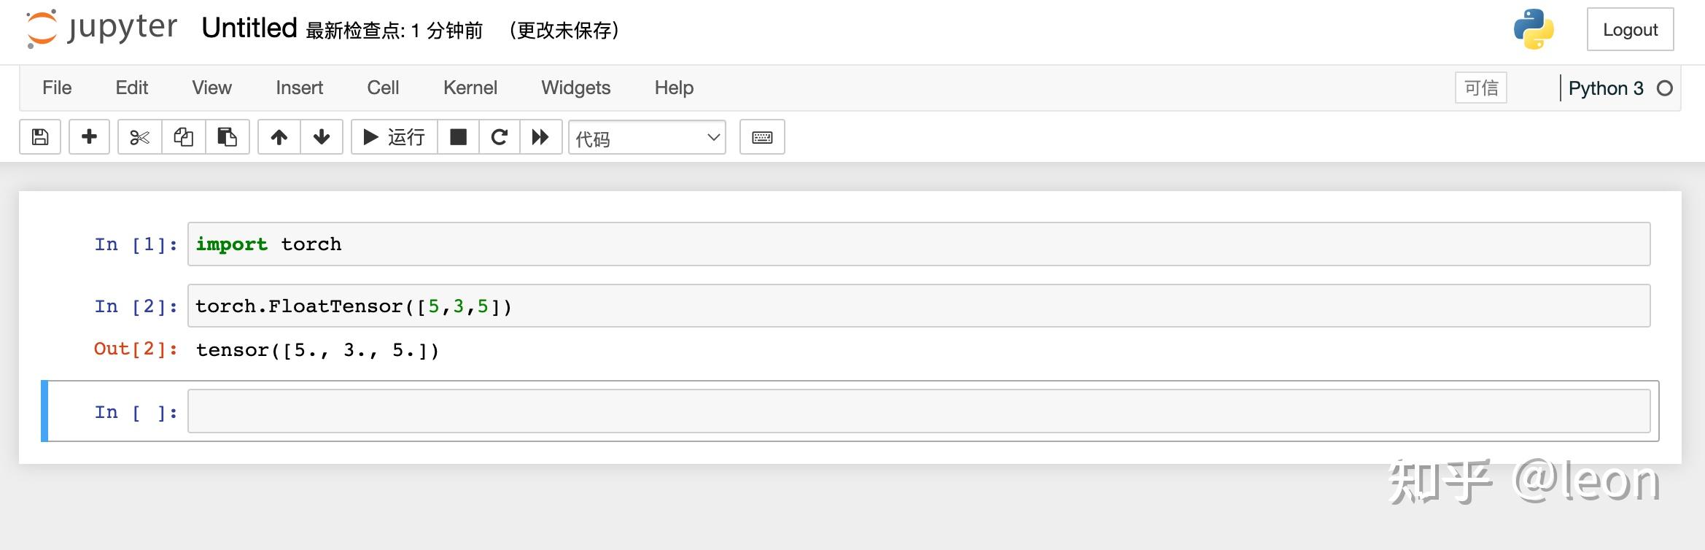The width and height of the screenshot is (1705, 550).
Task: Click the save and checkpoint icon
Action: click(x=40, y=137)
